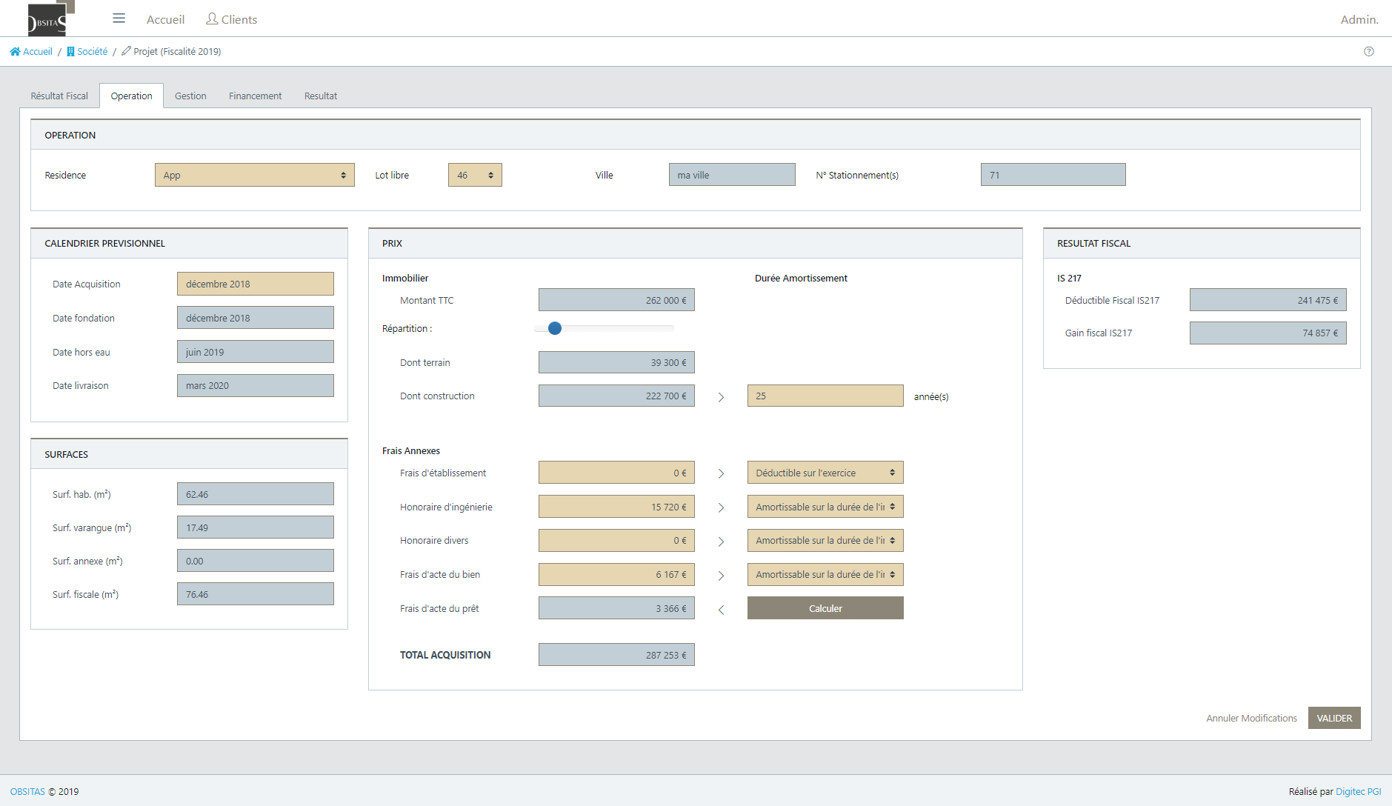
Task: Click the chevron beside Frais d'acte du bien
Action: [721, 574]
